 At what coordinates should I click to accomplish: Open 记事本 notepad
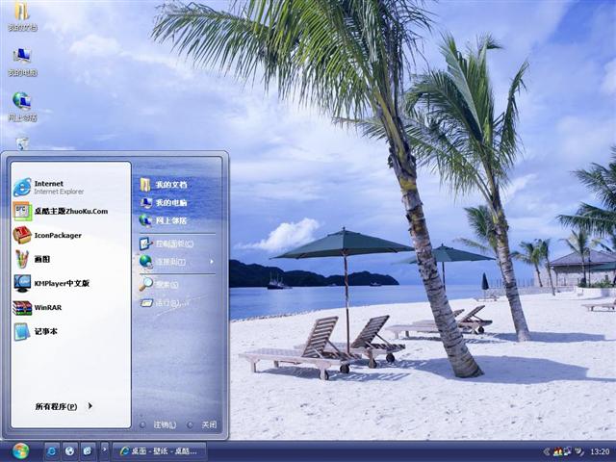[46, 331]
